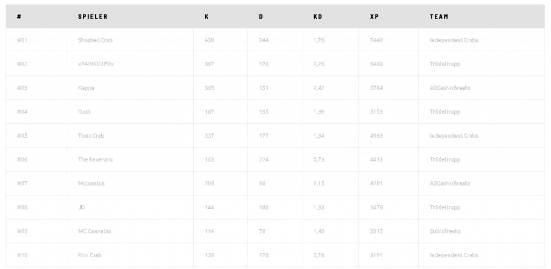Click the rank #01 cell
Viewport: 551px width, 269px height.
[22, 40]
